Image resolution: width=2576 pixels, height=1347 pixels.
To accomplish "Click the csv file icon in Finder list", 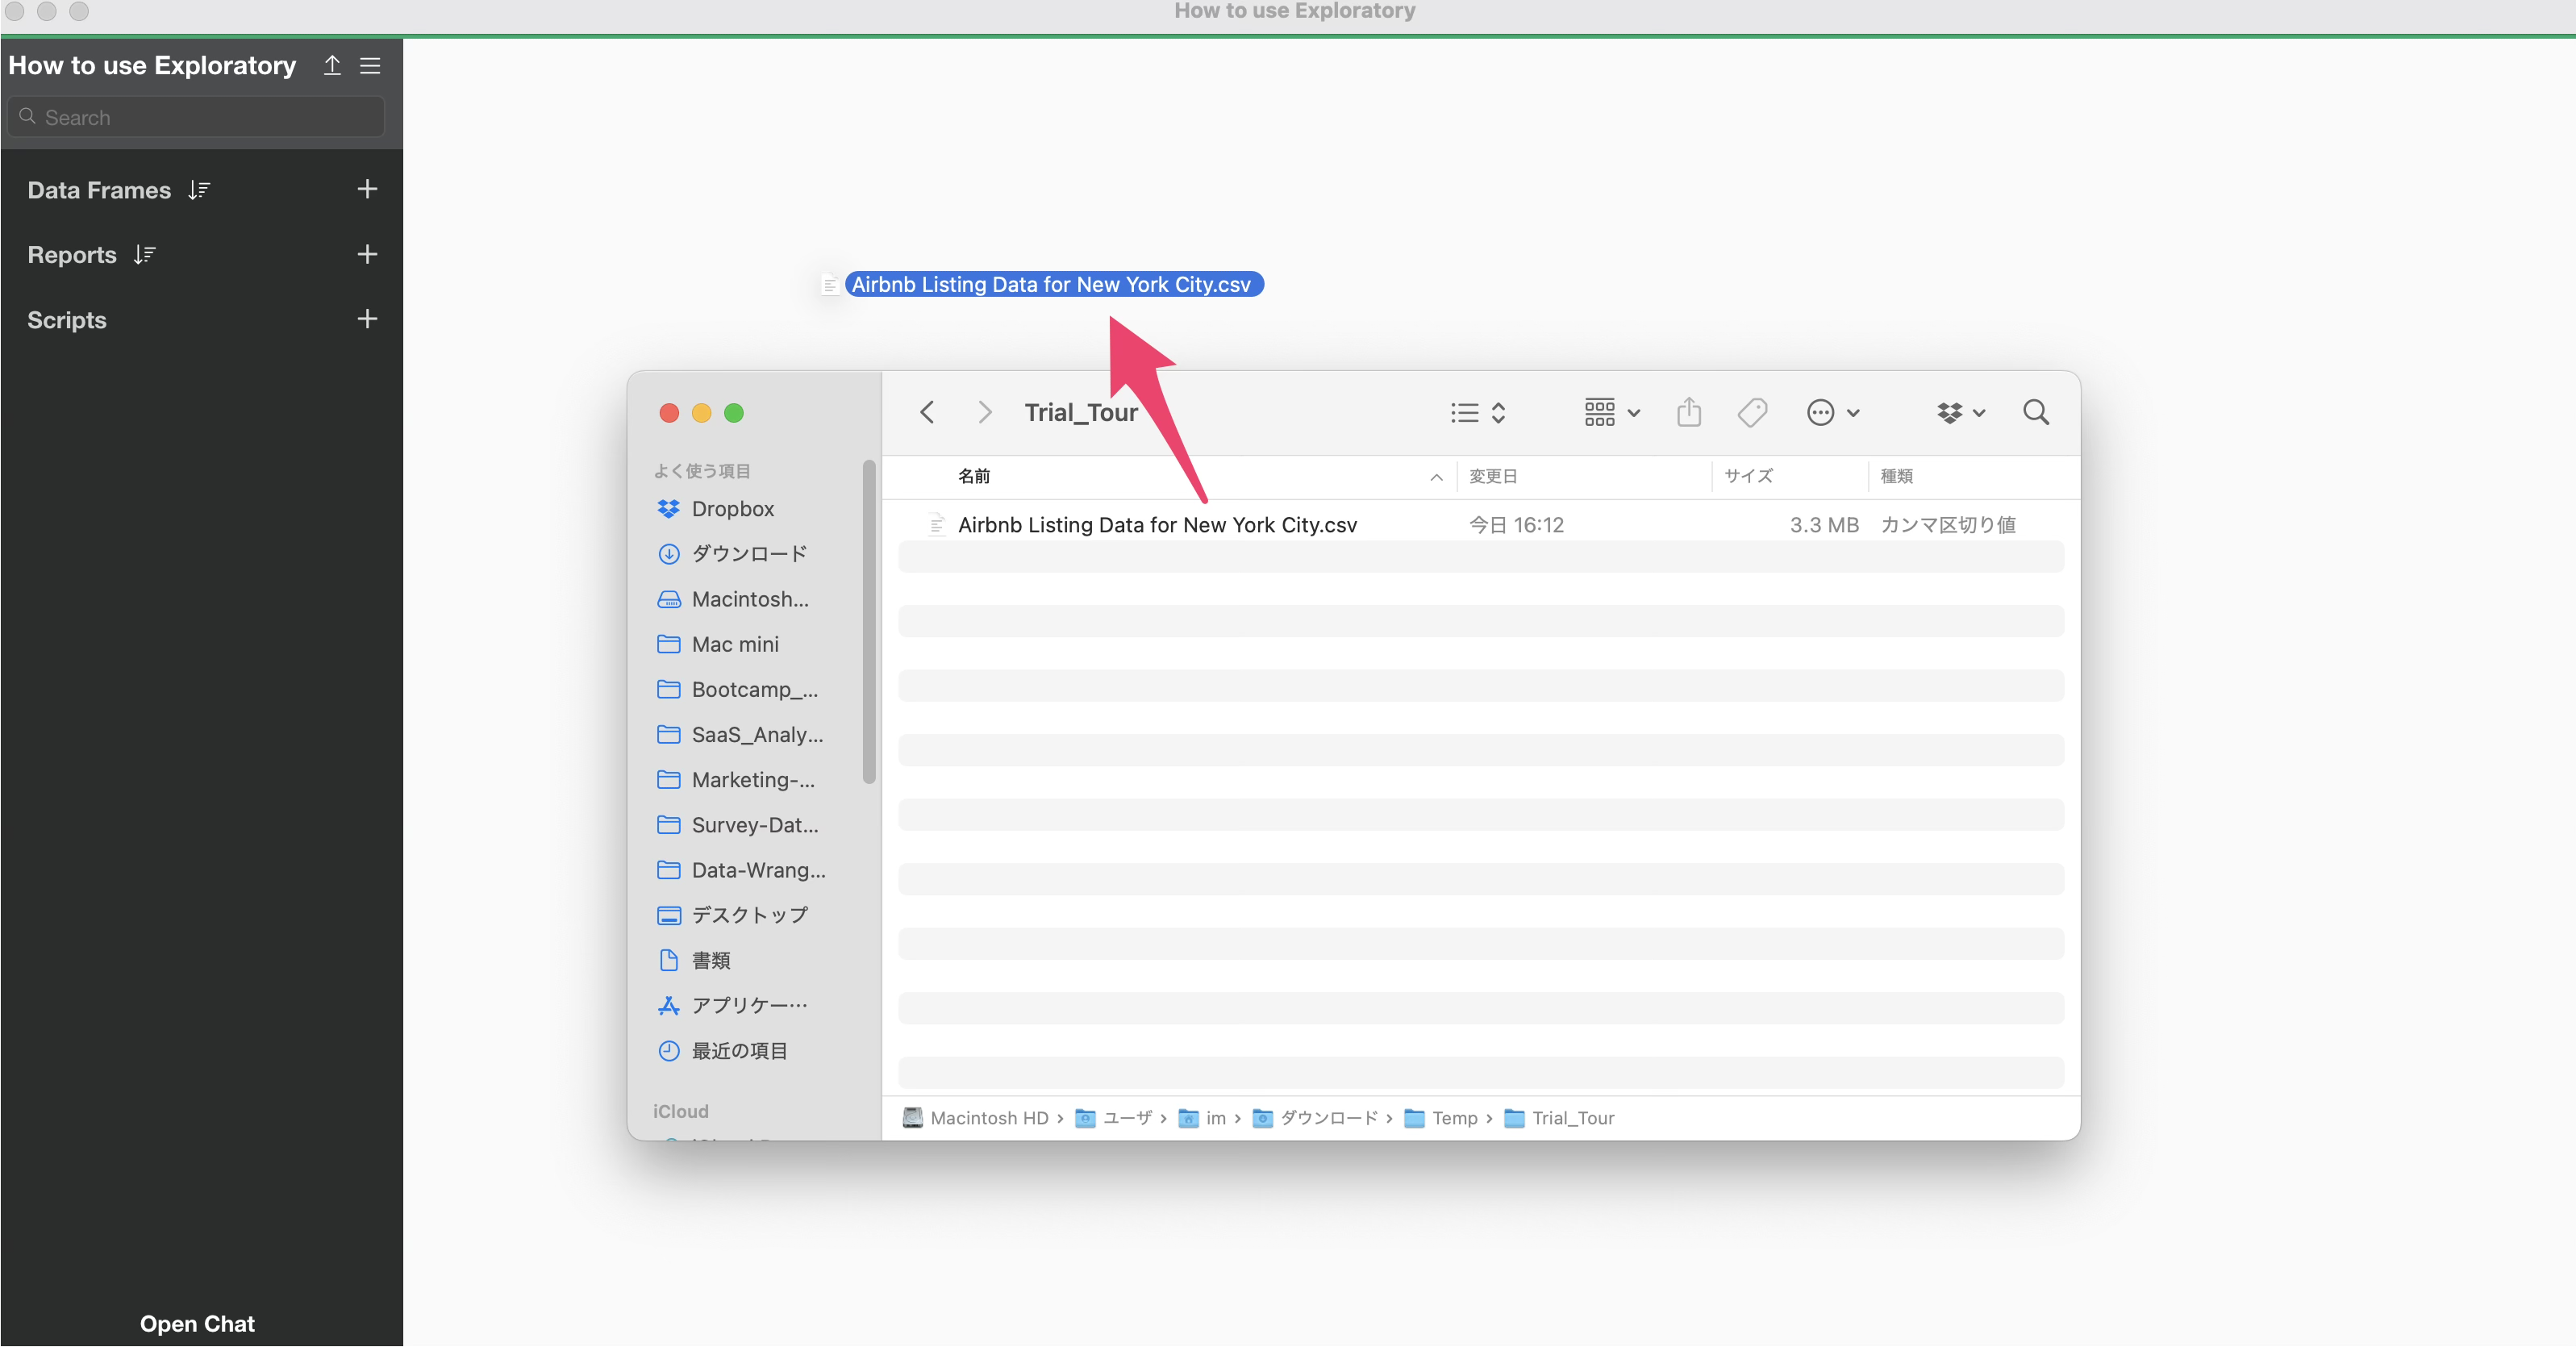I will click(x=936, y=525).
